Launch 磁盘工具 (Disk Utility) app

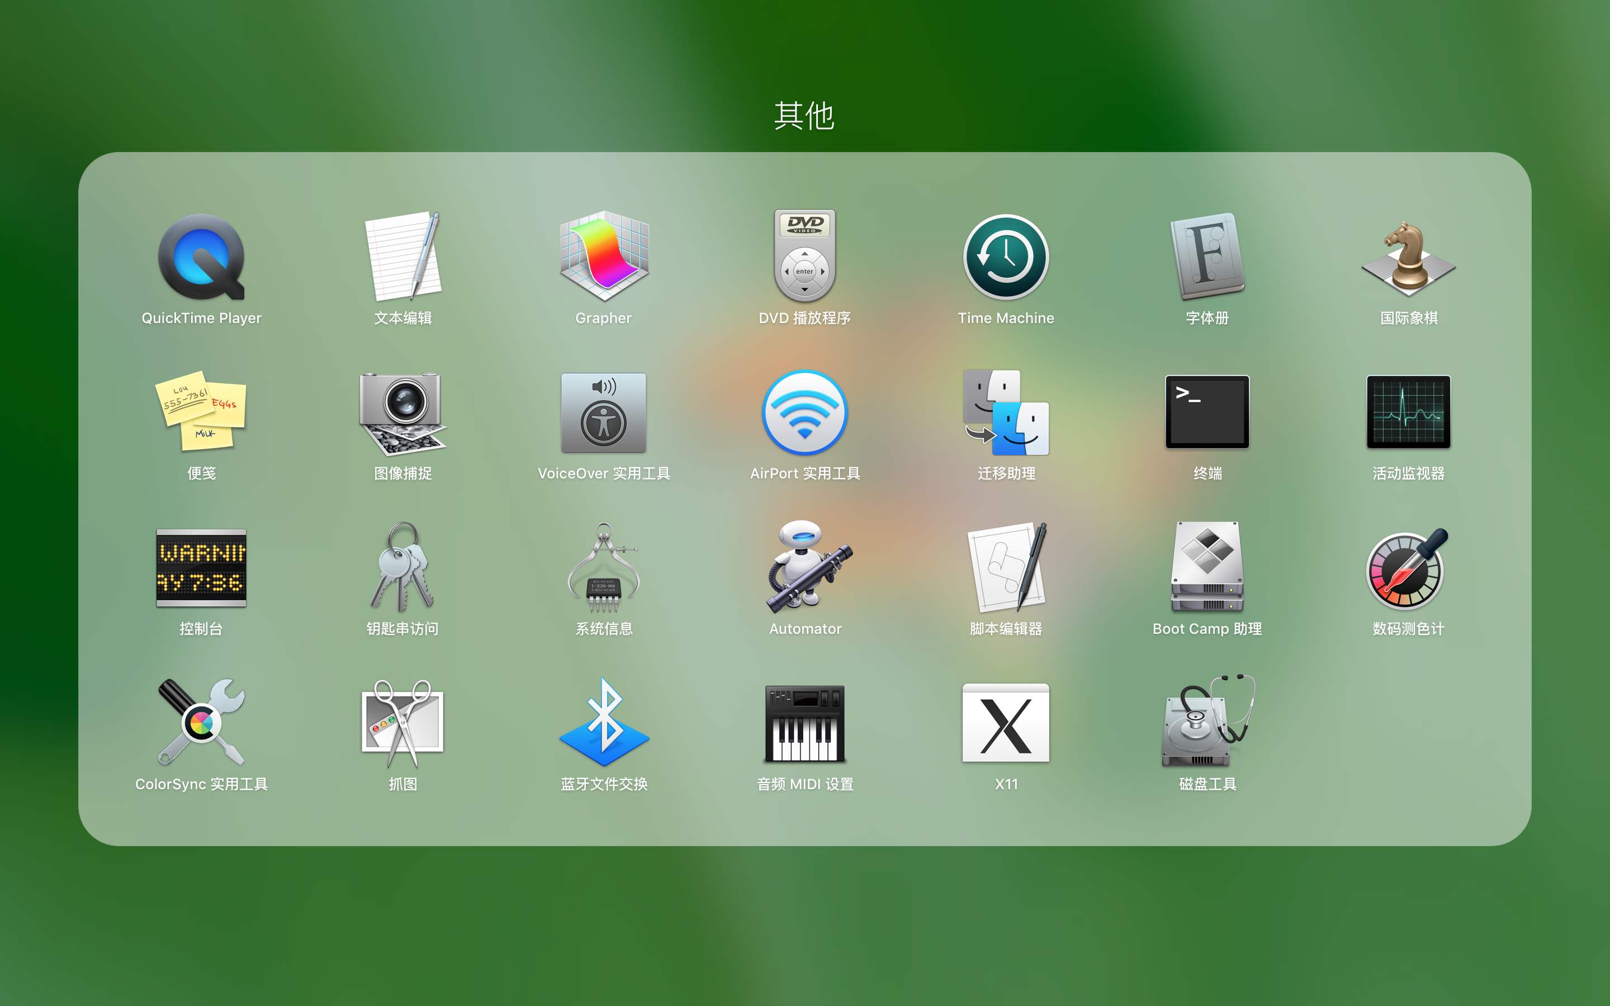(1207, 723)
